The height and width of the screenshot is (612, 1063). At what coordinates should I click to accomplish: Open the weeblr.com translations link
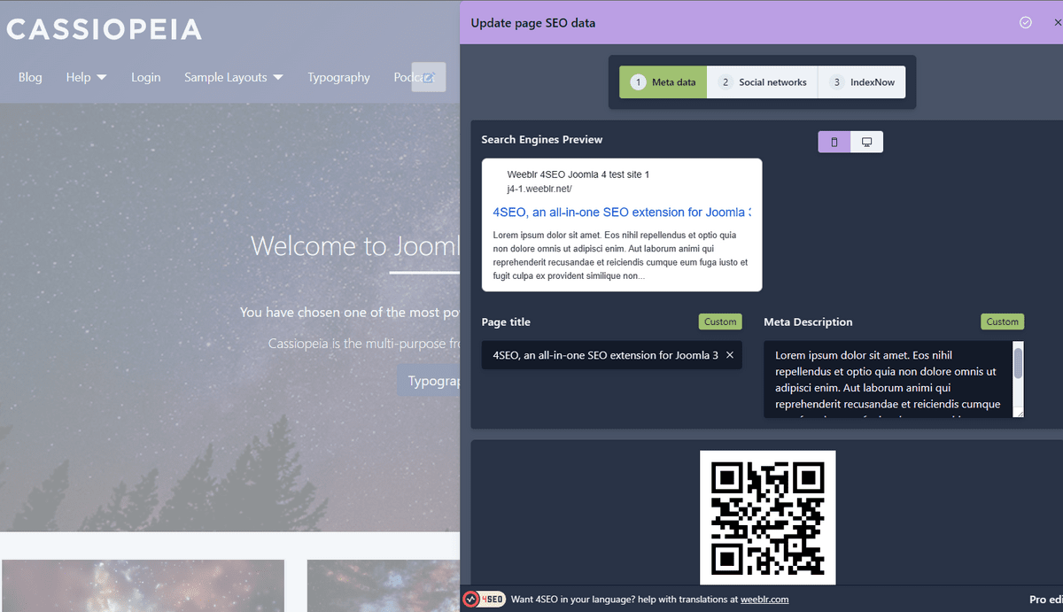[x=764, y=600]
